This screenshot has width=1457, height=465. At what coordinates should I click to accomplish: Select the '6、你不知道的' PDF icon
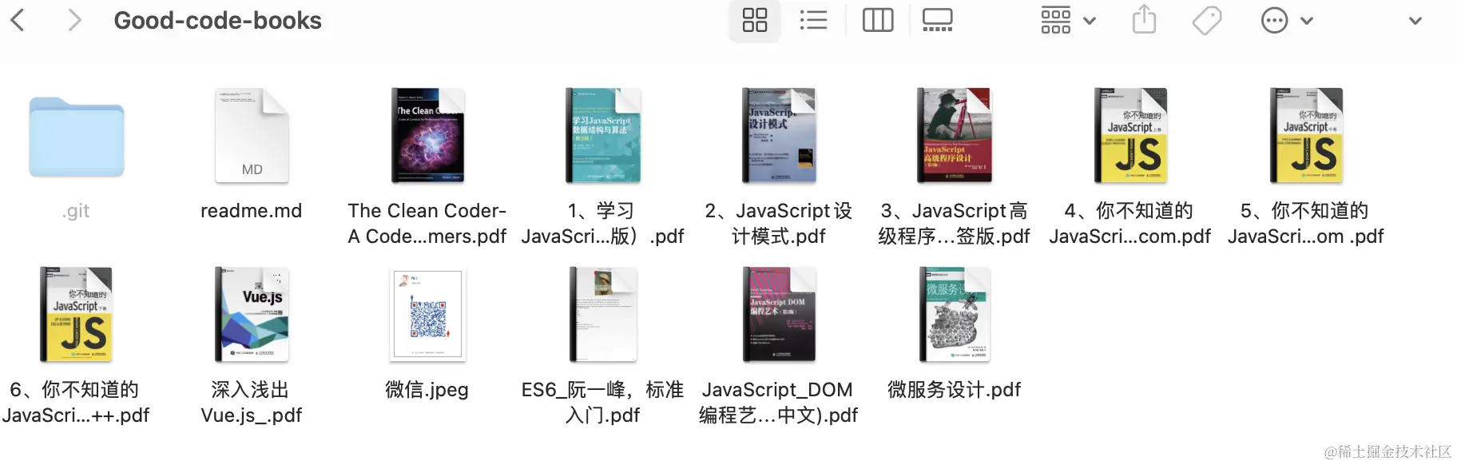pos(76,315)
